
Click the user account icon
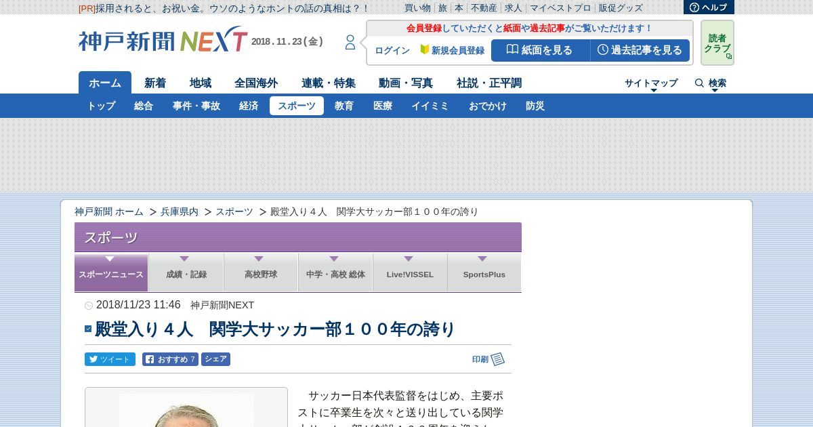[350, 43]
